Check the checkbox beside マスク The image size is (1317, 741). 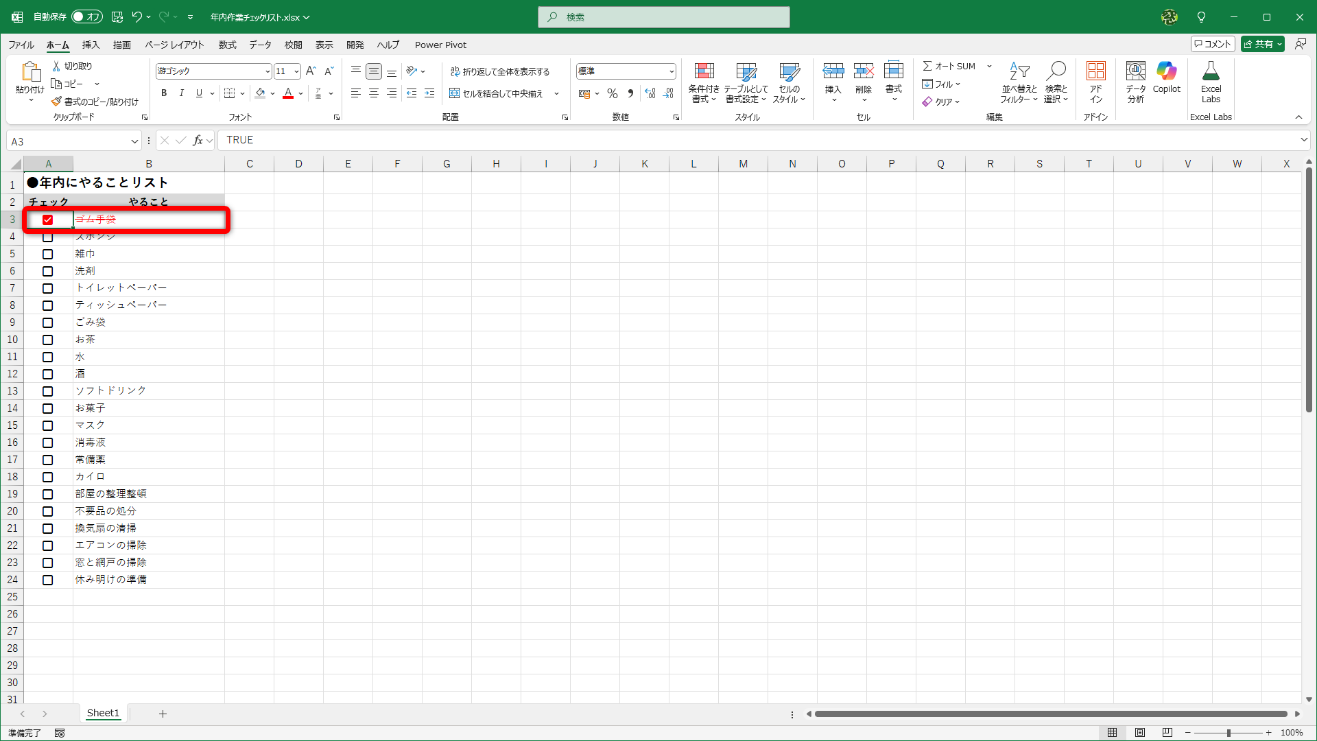47,425
